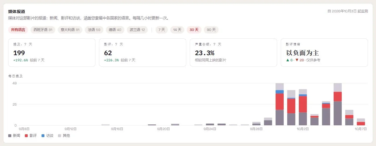Filter mentions by 意大利语 81
The width and height of the screenshot is (376, 146).
pyautogui.click(x=70, y=30)
